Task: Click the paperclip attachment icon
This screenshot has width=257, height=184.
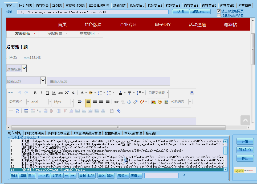Action: coord(119,111)
